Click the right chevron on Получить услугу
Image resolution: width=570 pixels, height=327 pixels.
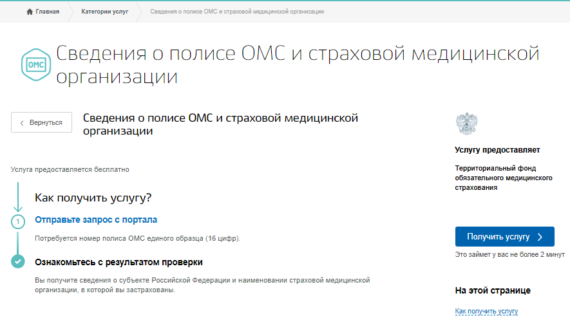coord(540,237)
